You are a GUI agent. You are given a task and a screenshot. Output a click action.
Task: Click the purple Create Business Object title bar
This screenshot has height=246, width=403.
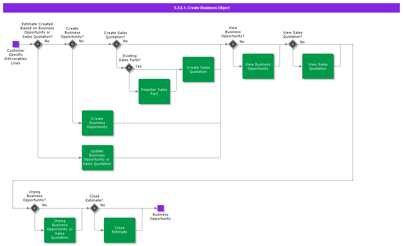tap(201, 8)
